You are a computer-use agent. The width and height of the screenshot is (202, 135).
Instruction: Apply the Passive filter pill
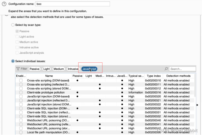(34, 69)
